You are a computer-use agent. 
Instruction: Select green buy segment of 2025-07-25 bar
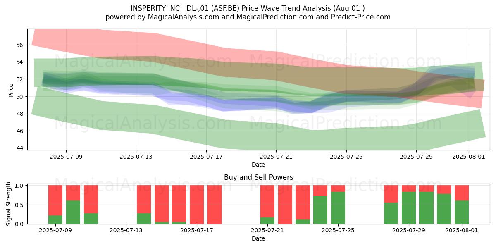(x=338, y=208)
